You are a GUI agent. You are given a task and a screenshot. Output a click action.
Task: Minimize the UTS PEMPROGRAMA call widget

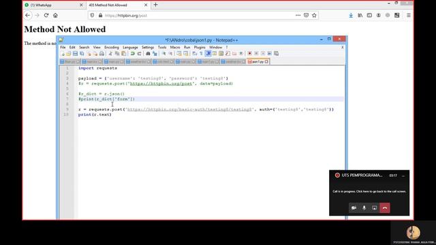(x=403, y=176)
